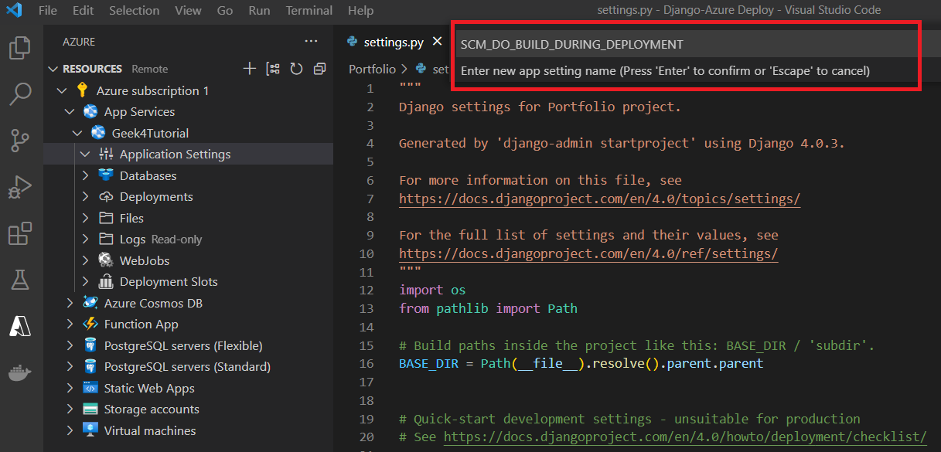The width and height of the screenshot is (941, 452).
Task: Open Run and Debug view
Action: click(19, 188)
